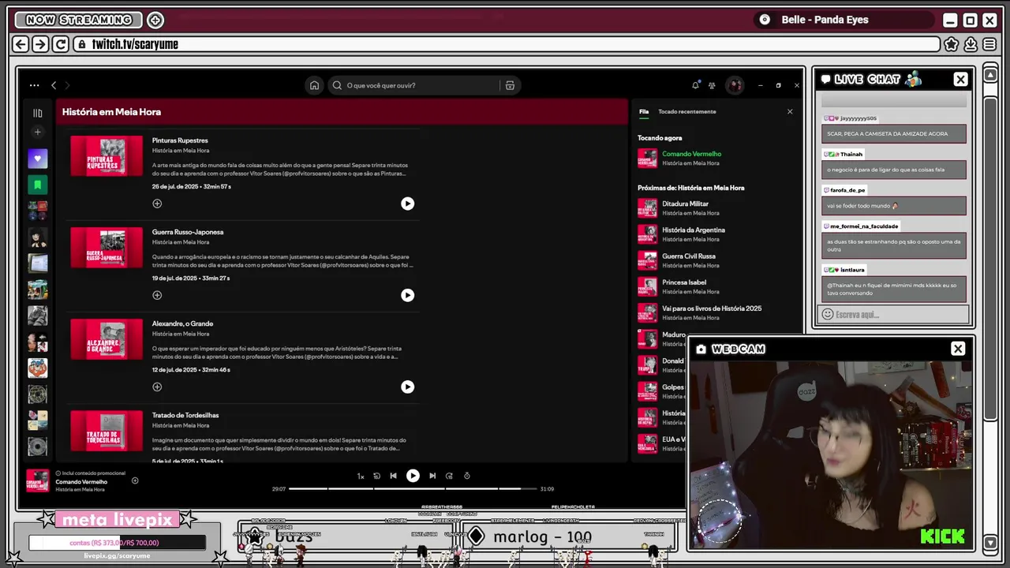Switch to Tocado recentemente tab

(x=687, y=112)
